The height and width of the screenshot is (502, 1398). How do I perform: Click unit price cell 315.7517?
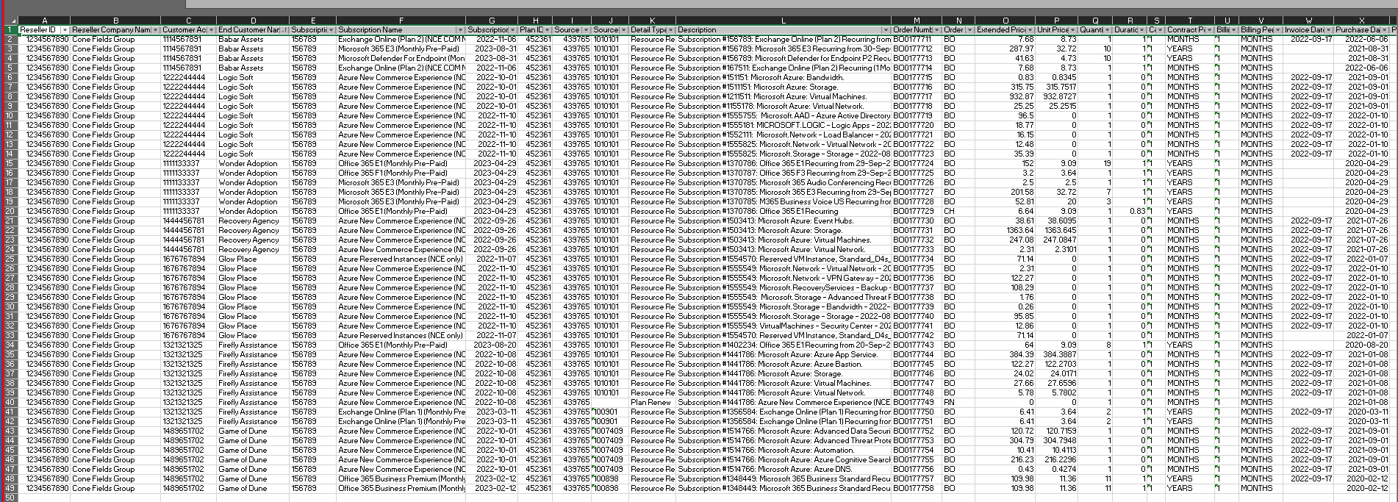(1057, 87)
